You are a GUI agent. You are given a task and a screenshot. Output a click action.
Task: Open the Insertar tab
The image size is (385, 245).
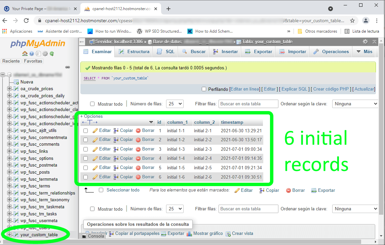pyautogui.click(x=225, y=51)
